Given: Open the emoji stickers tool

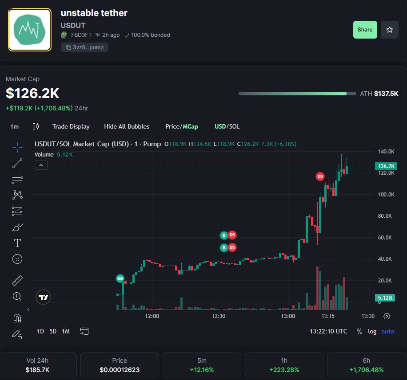Looking at the screenshot, I should point(17,259).
